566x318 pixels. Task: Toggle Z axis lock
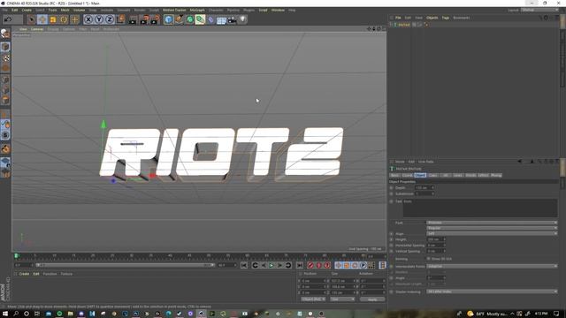(110, 19)
